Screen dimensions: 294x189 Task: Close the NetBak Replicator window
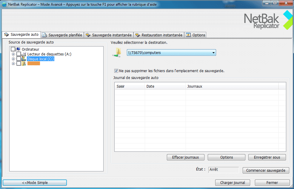pos(286,3)
